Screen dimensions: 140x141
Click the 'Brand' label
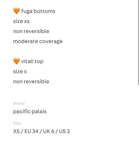[19, 103]
